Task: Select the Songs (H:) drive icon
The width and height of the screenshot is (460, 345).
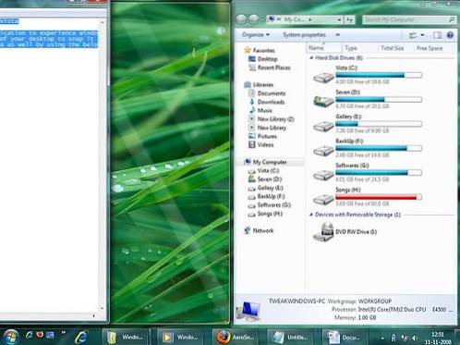Action: [323, 199]
